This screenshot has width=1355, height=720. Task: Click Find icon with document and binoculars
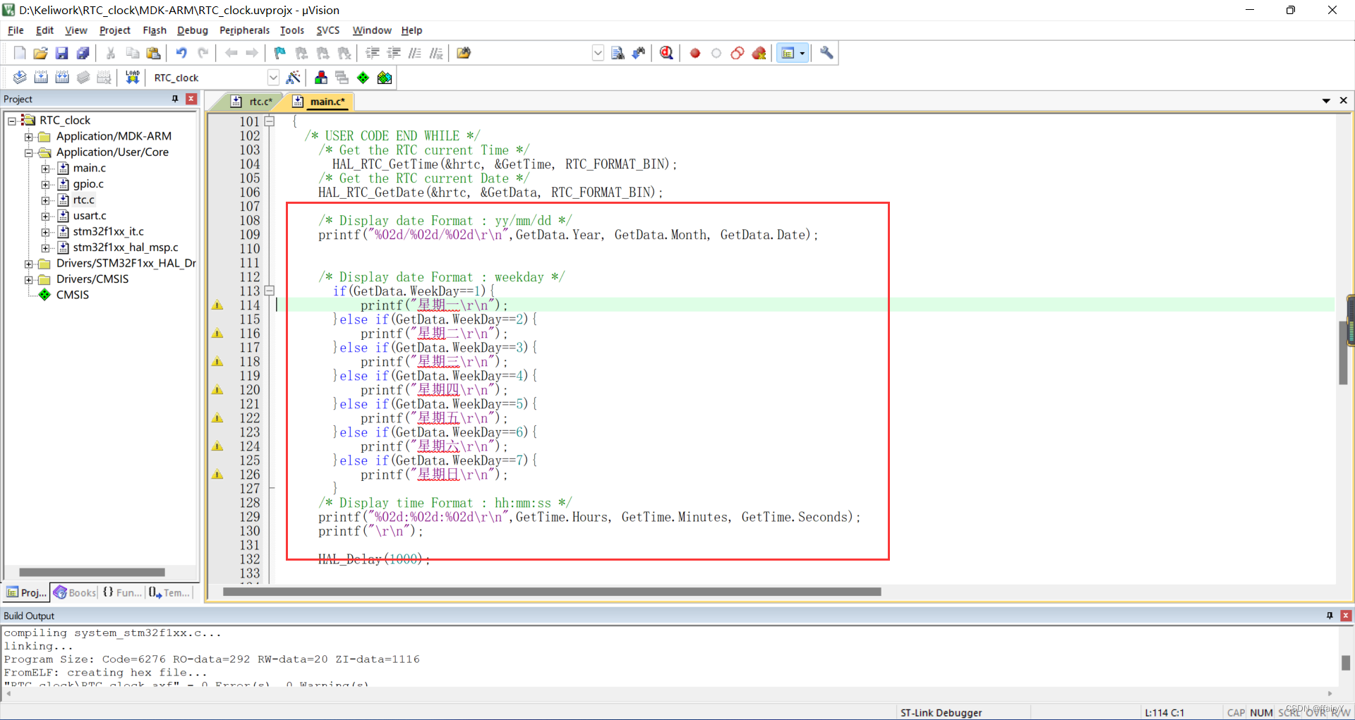pyautogui.click(x=618, y=53)
